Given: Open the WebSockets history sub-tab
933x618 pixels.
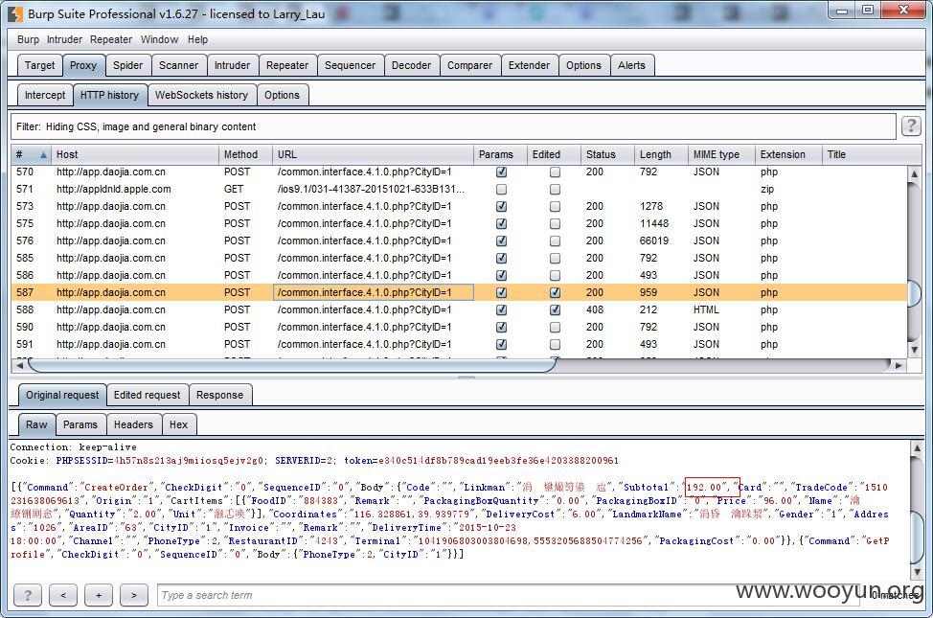Looking at the screenshot, I should point(202,95).
